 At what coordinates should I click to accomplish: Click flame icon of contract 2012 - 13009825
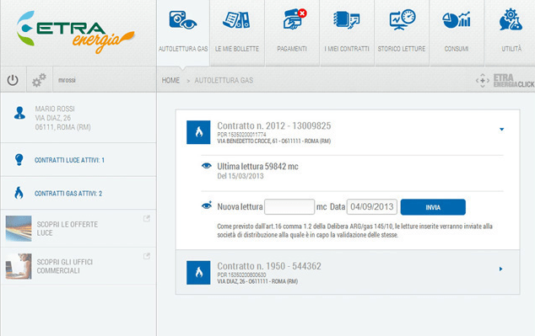point(198,132)
